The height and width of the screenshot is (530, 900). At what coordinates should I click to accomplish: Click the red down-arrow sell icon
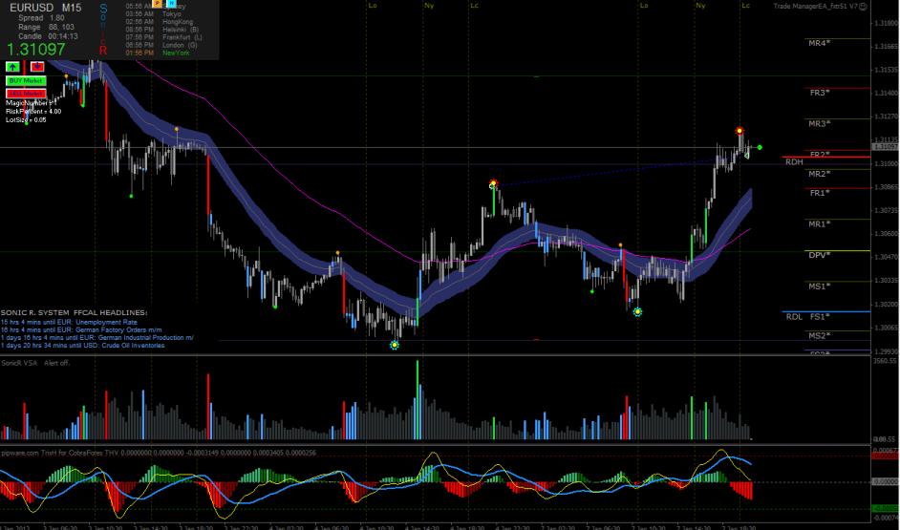tap(37, 67)
